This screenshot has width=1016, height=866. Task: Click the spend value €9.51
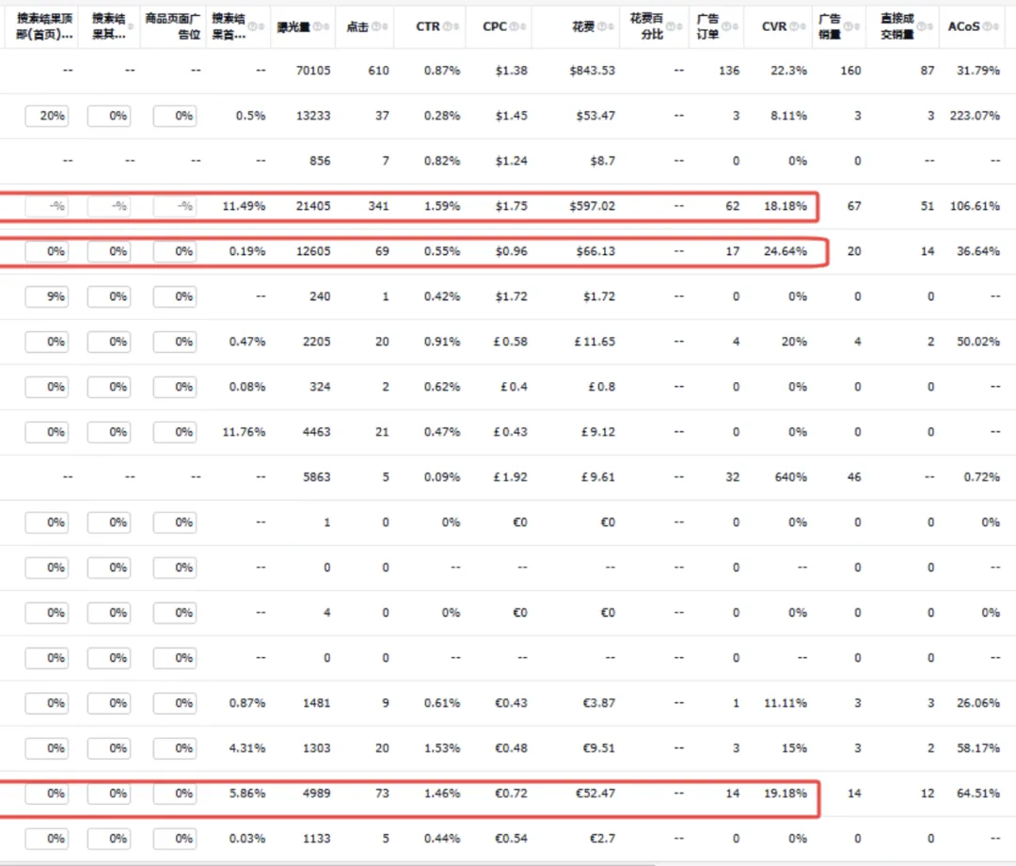coord(598,748)
